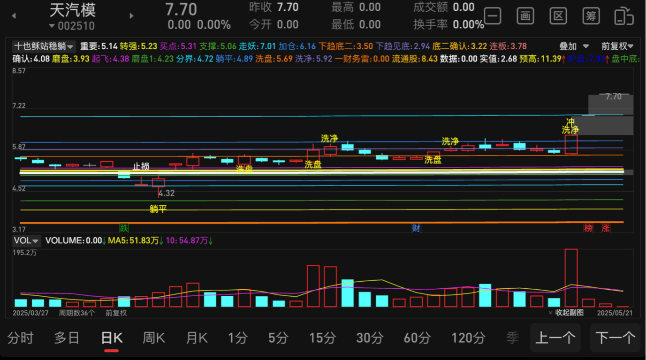Click the device rotate icon in the top bar

[x=624, y=16]
